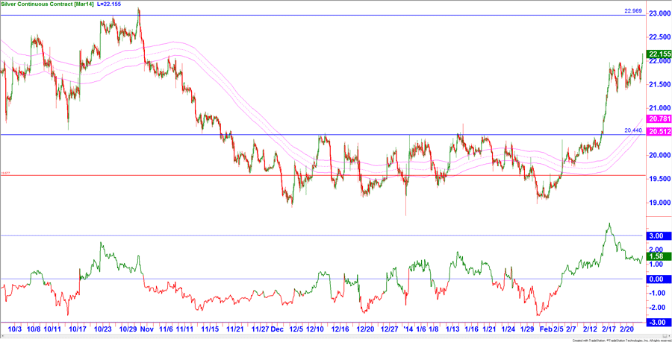Image resolution: width=672 pixels, height=342 pixels.
Task: Click the Dec date label on time axis
Action: coord(277,329)
